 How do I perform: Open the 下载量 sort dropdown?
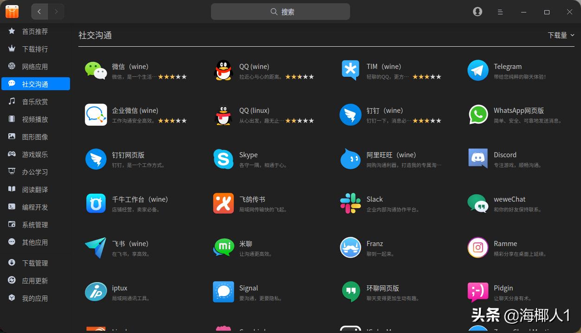tap(560, 35)
